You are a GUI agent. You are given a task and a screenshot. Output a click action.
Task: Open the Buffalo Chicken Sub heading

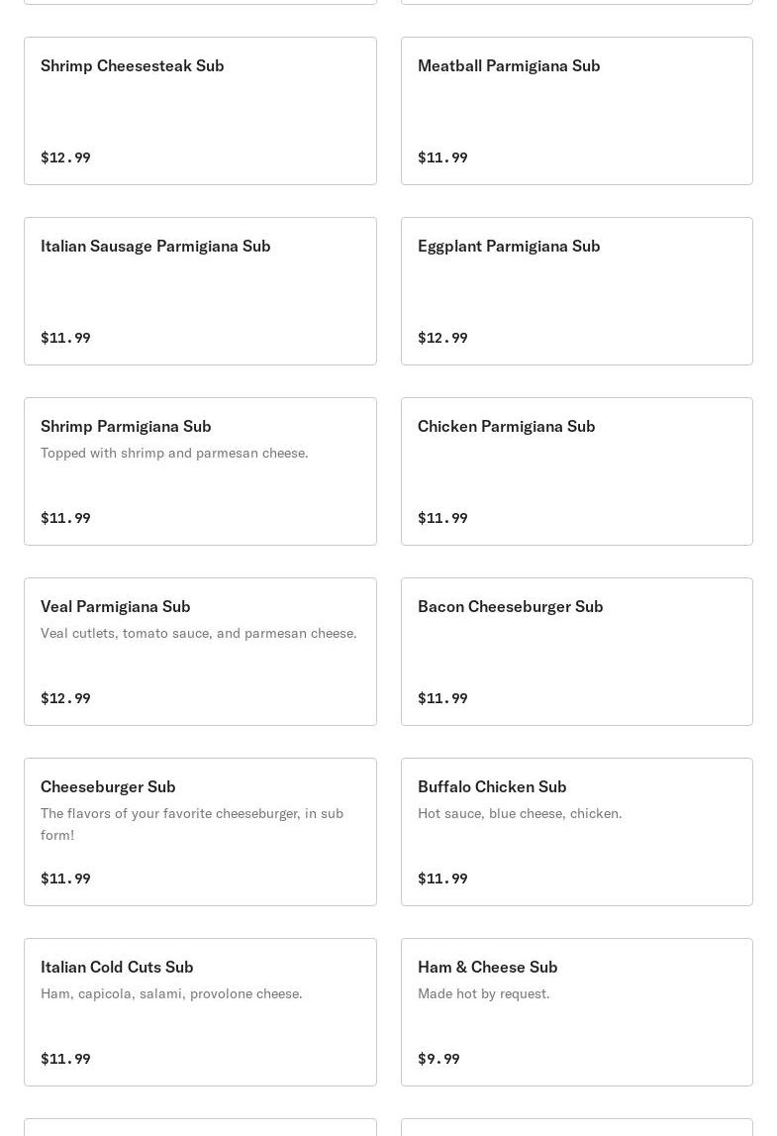[x=492, y=786]
